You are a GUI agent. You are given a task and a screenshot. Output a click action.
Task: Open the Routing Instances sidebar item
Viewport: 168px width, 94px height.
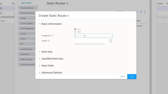point(28,8)
